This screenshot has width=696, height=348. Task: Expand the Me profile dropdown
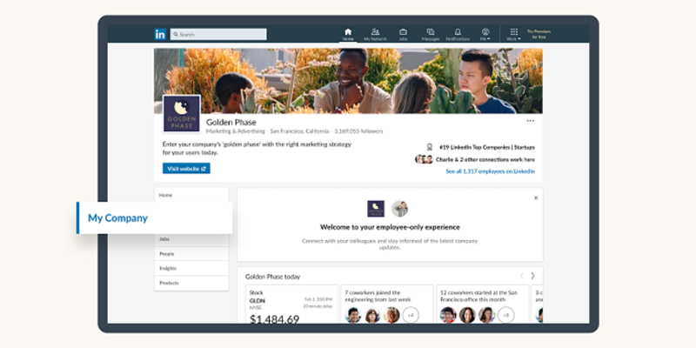tap(485, 35)
